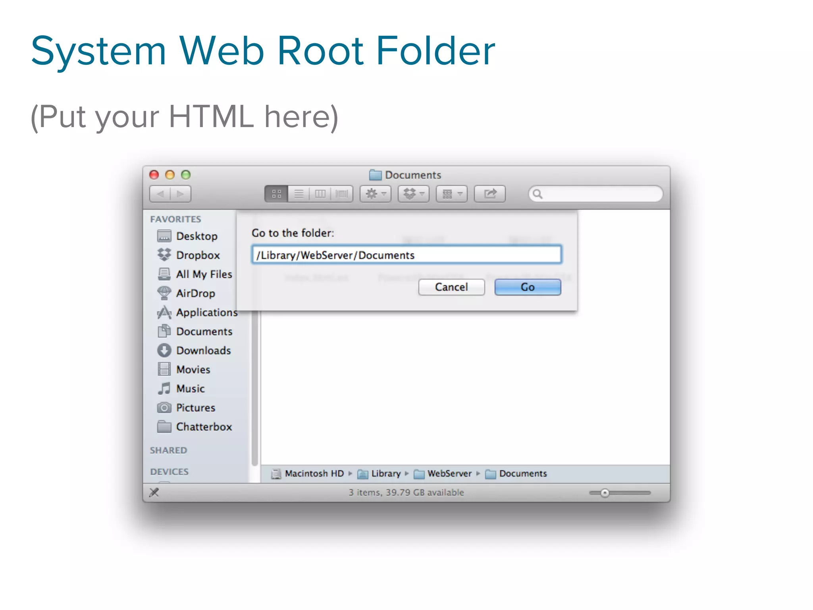This screenshot has height=610, width=813.
Task: Click the Documents folder icon in title bar
Action: (x=375, y=175)
